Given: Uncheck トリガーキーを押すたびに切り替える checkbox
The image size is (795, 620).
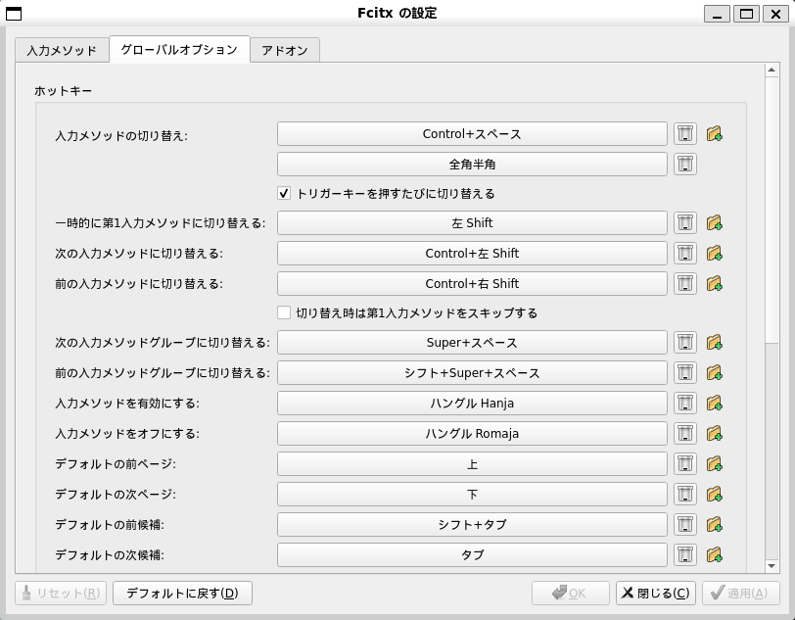Looking at the screenshot, I should pos(285,193).
